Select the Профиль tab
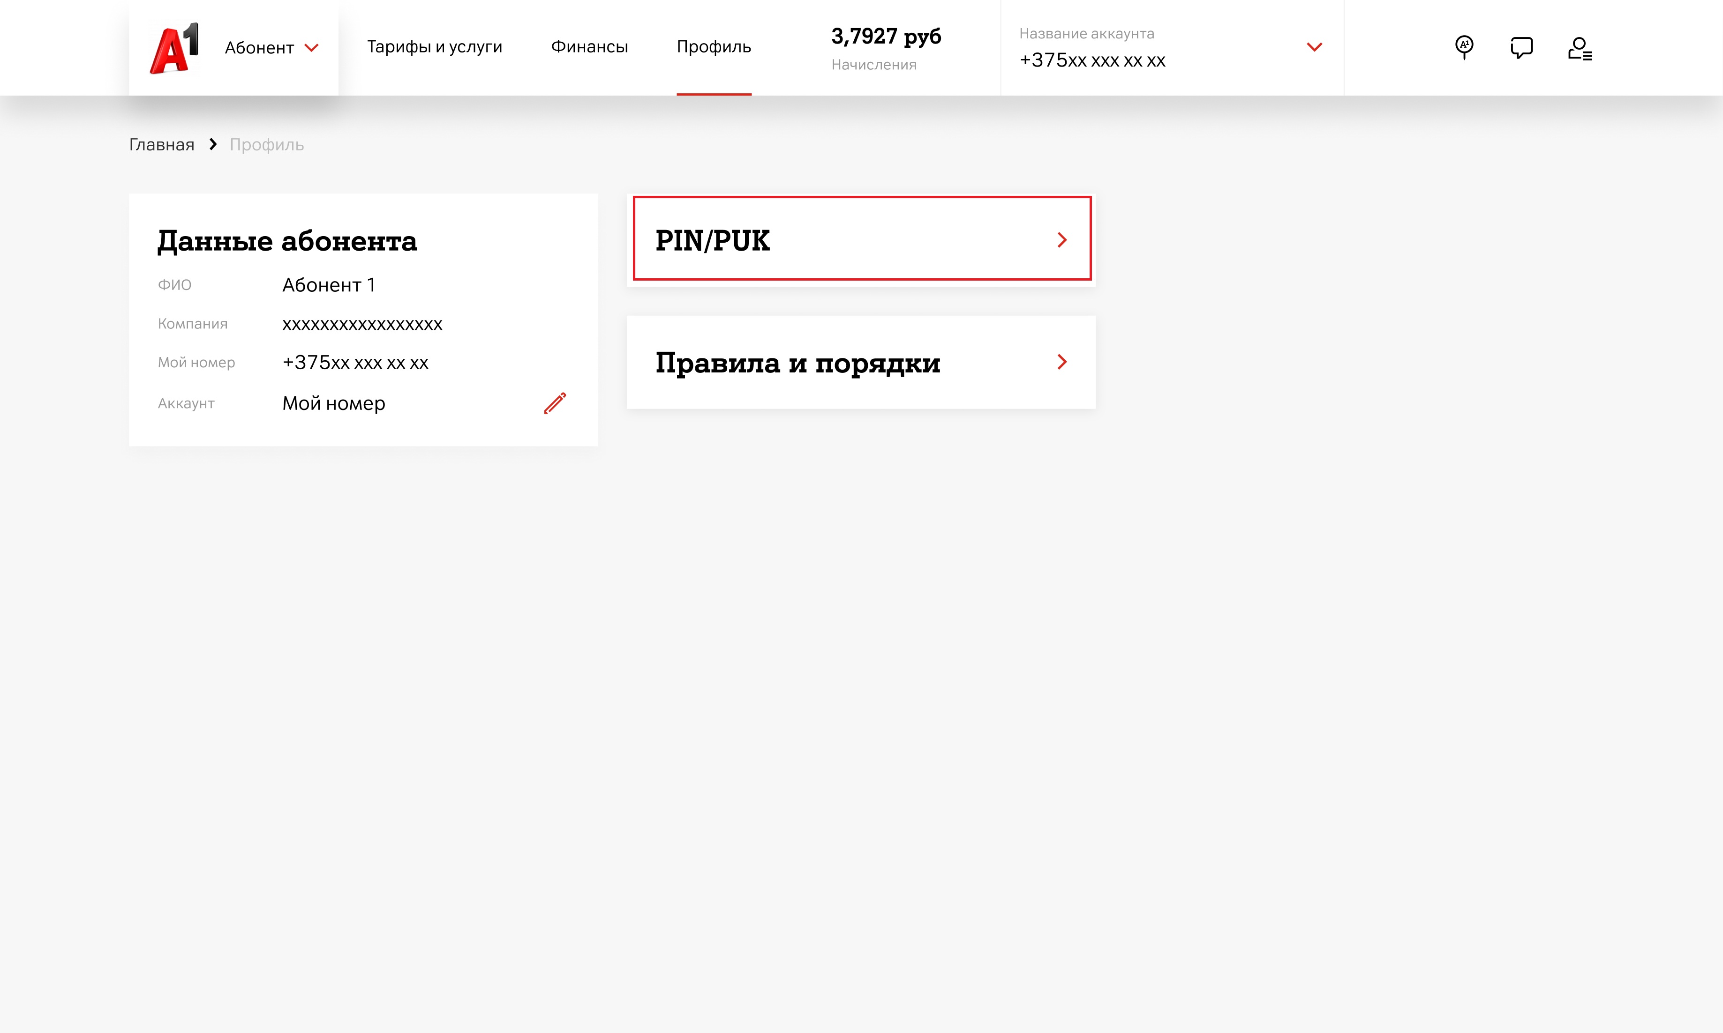1723x1033 pixels. point(713,47)
